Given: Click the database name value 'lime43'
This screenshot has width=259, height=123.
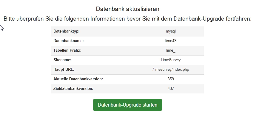Looking at the screenshot, I should 171,41.
